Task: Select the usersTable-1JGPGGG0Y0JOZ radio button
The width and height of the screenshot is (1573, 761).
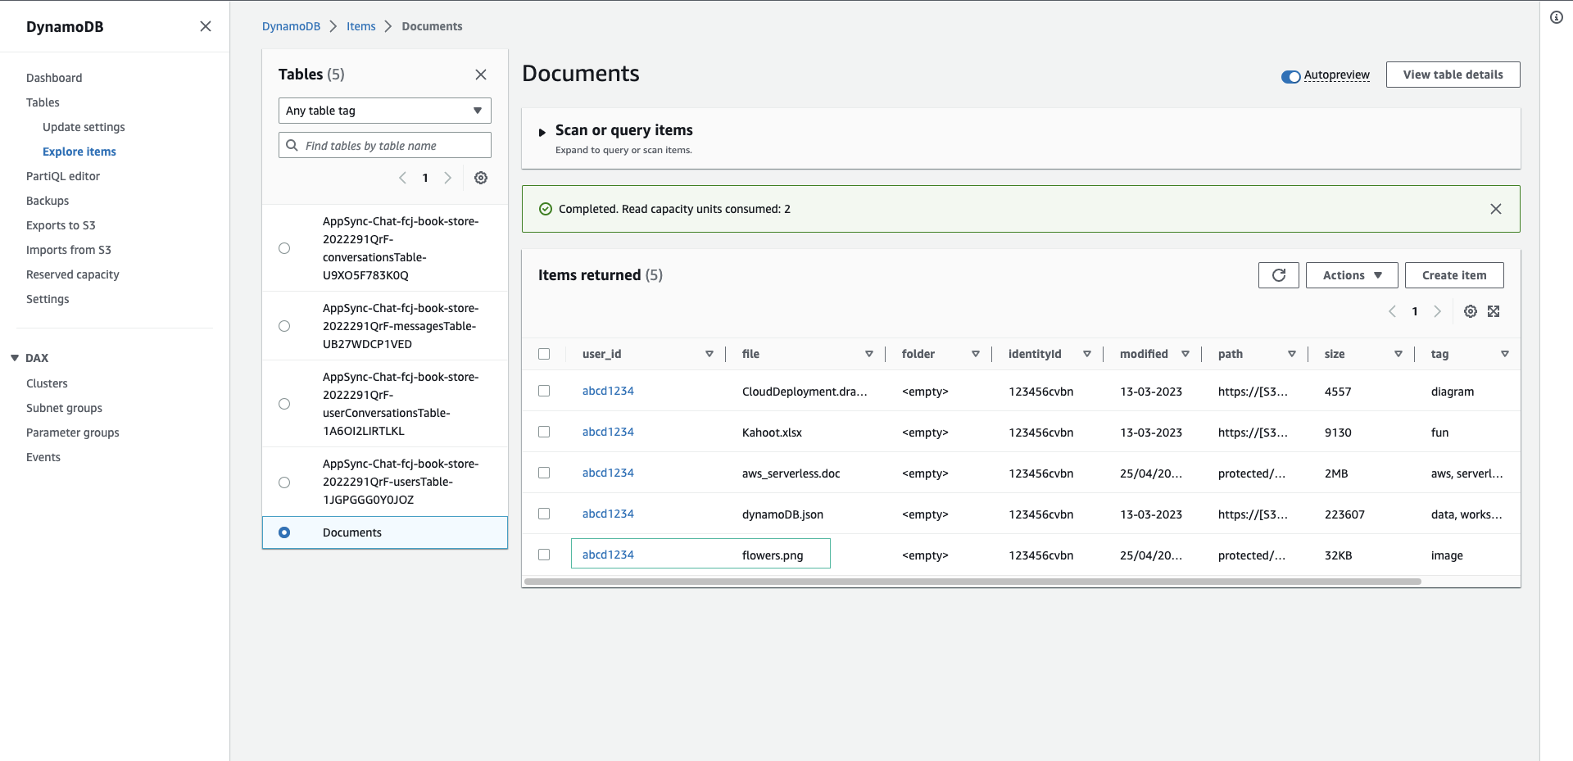Action: tap(284, 482)
